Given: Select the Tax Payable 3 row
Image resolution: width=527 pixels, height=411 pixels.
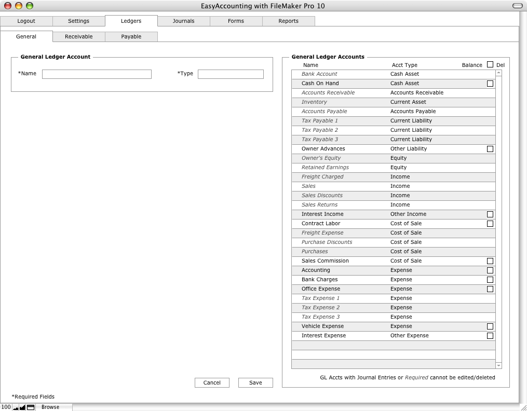Looking at the screenshot, I should pos(394,140).
